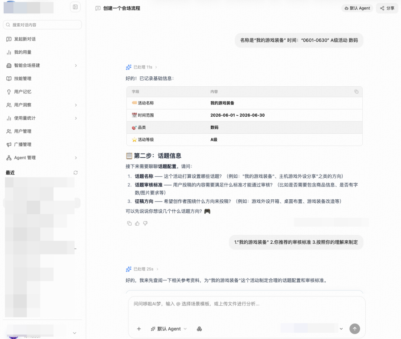This screenshot has height=339, width=401.
Task: Give the reply a thumbs down
Action: 145,223
